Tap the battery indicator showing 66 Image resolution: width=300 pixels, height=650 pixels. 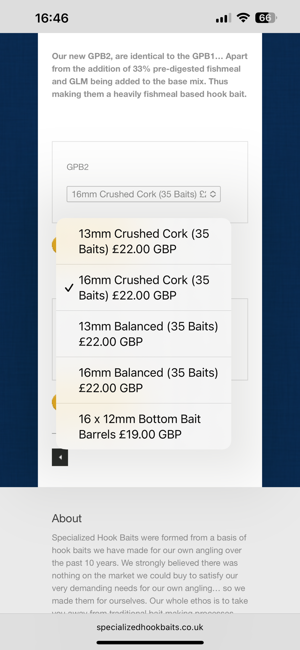point(266,18)
